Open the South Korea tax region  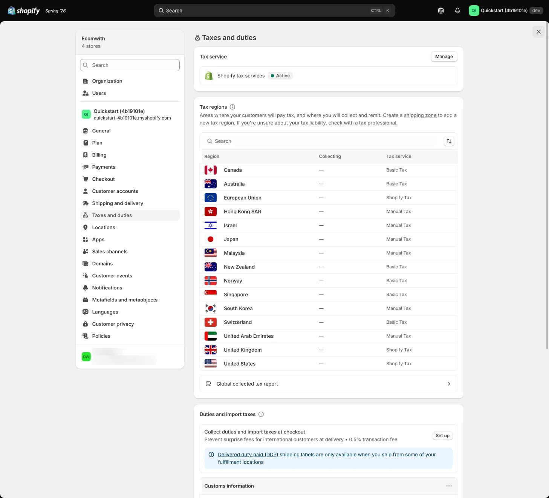coord(328,309)
